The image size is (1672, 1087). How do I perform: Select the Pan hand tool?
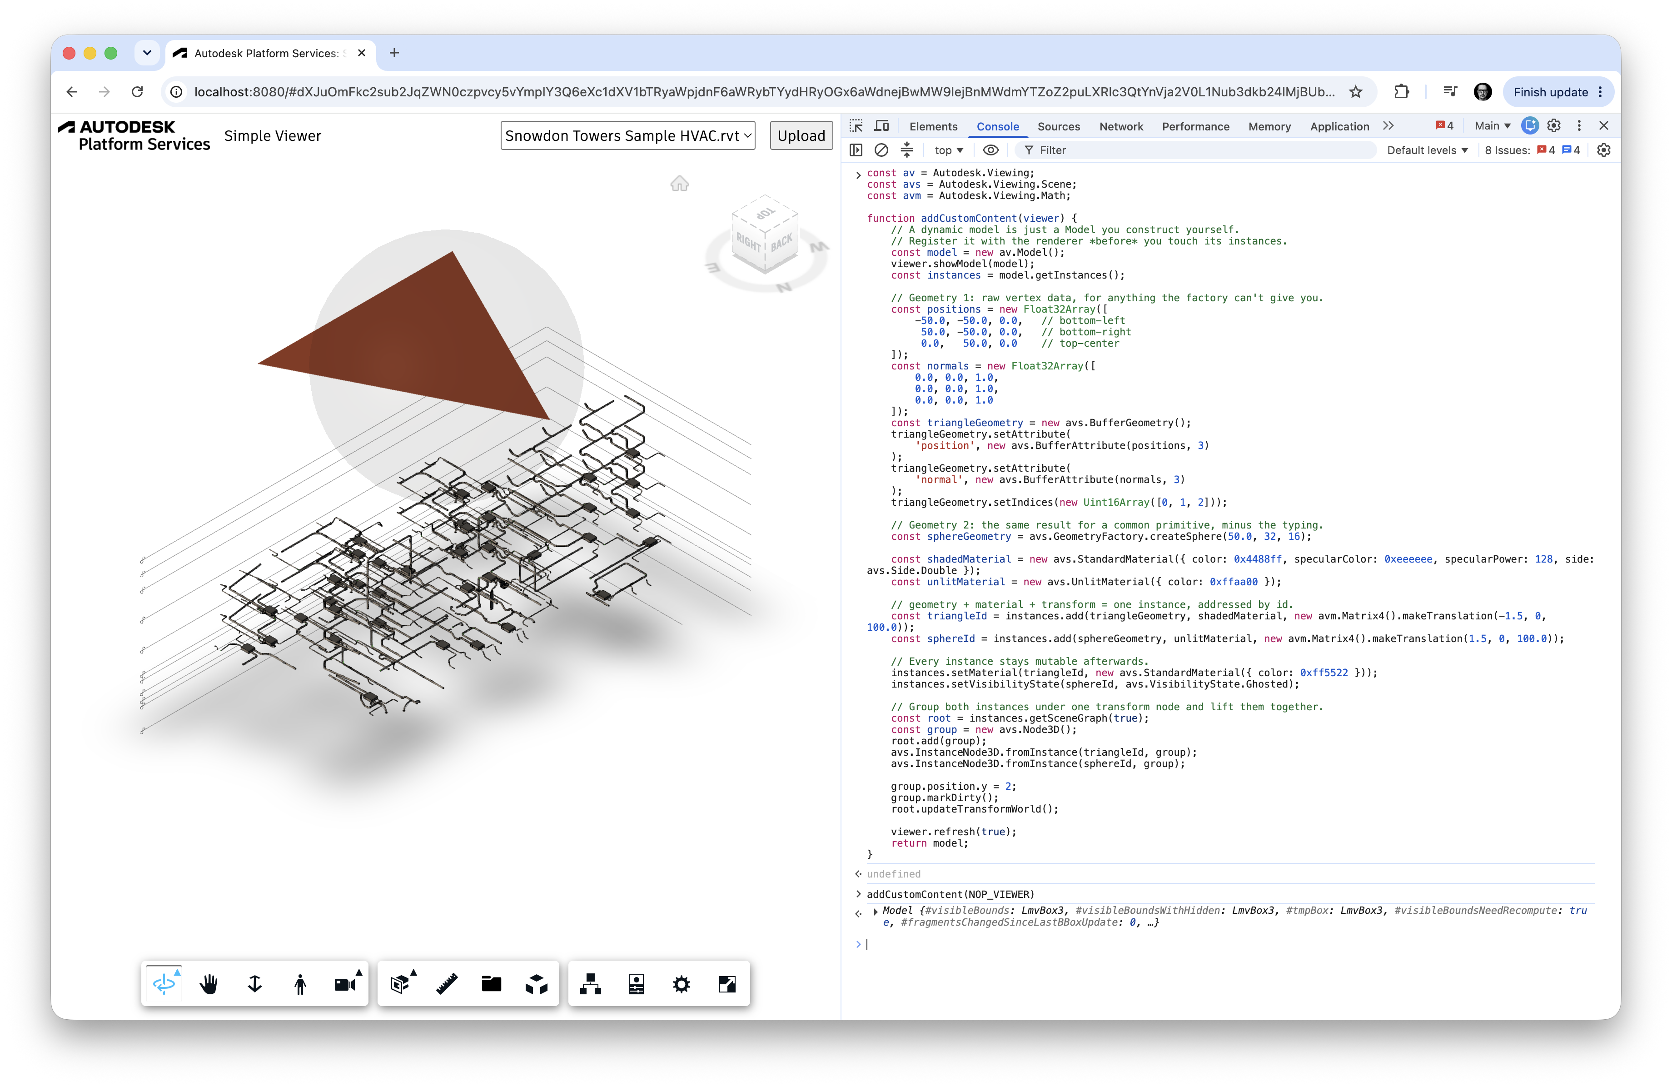tap(209, 984)
